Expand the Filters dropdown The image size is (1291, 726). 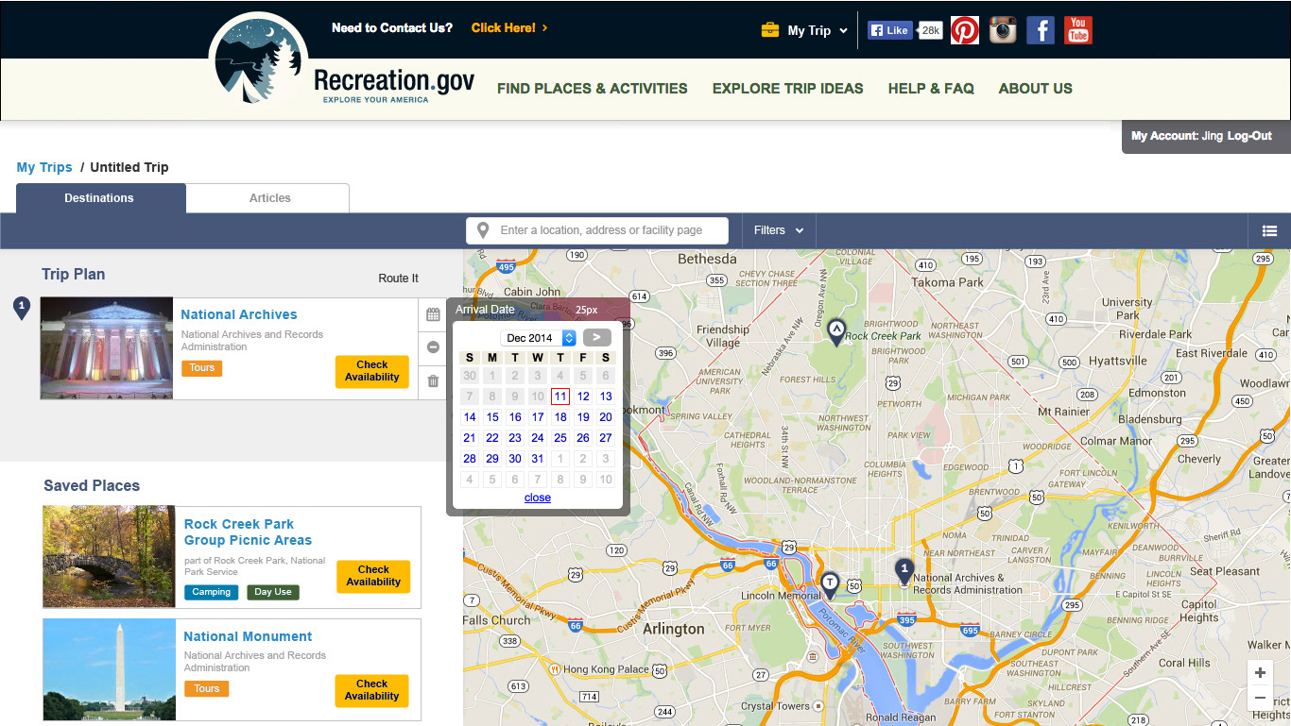779,230
